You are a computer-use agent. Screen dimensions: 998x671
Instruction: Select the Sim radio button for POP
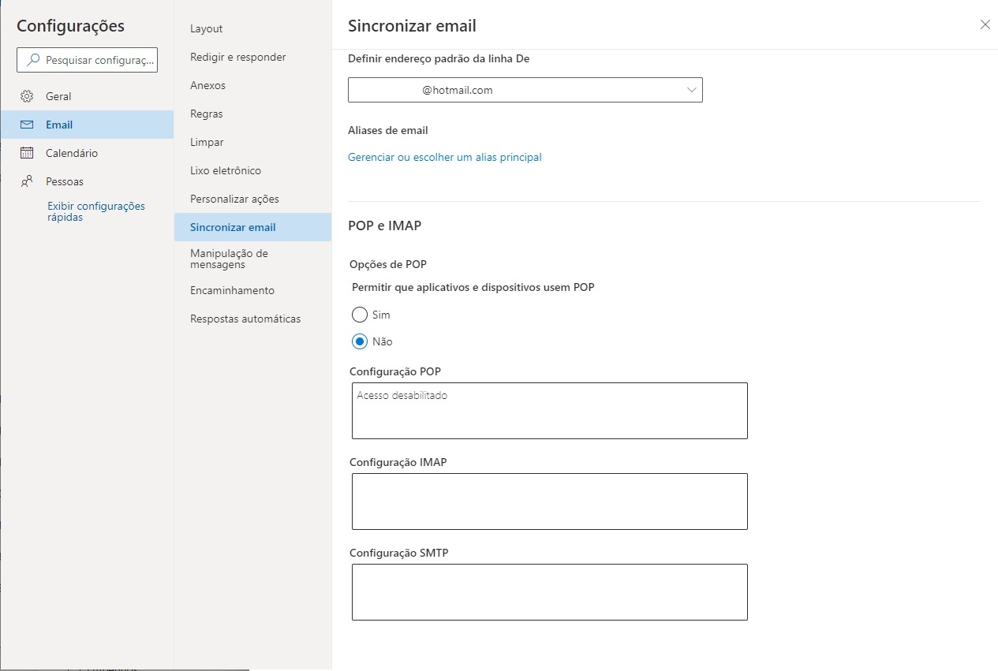pyautogui.click(x=360, y=315)
